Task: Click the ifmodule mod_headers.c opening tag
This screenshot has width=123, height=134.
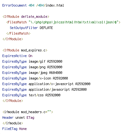Action: tap(28, 112)
